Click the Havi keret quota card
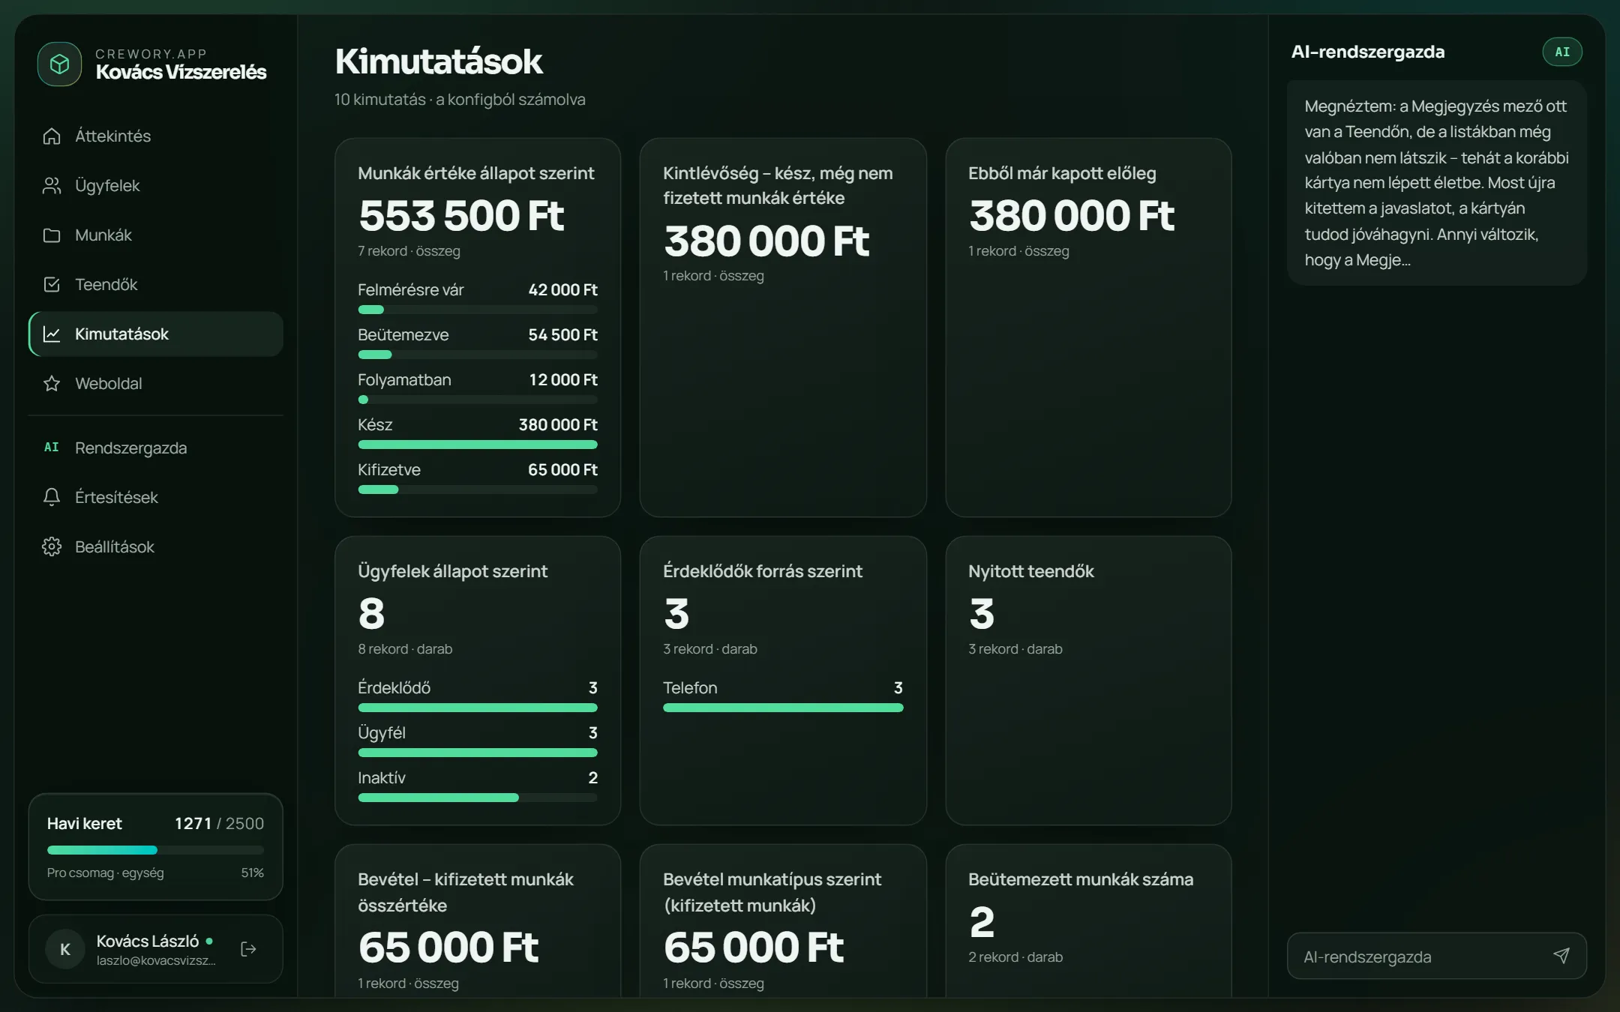Screen dimensions: 1620x1012 pyautogui.click(x=155, y=846)
